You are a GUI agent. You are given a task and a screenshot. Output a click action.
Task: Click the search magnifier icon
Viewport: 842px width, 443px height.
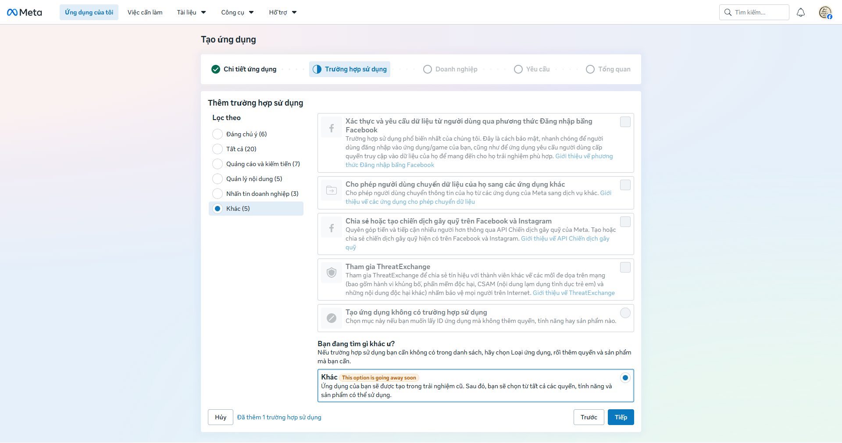click(x=728, y=12)
